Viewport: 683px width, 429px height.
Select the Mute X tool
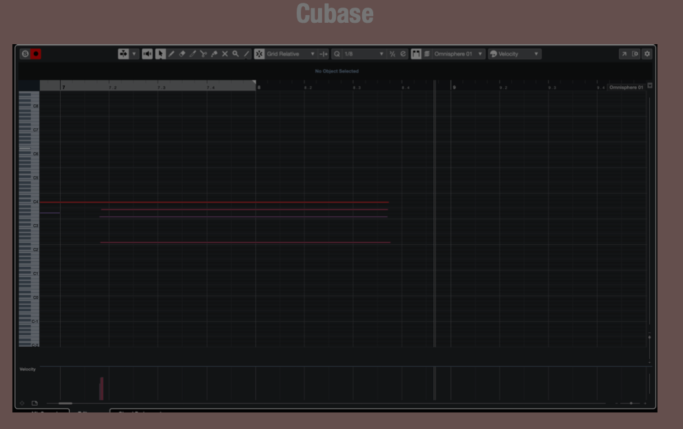225,54
